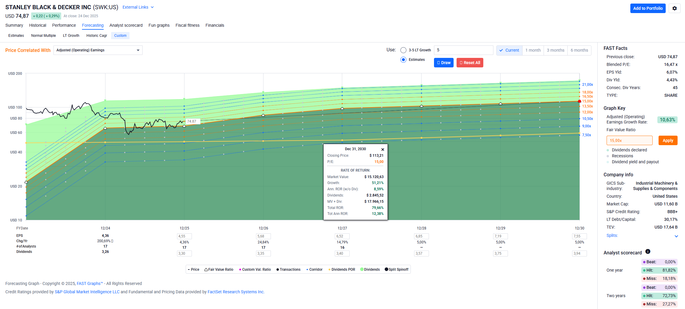Open the Historic Cagr sub-tab

(x=97, y=36)
